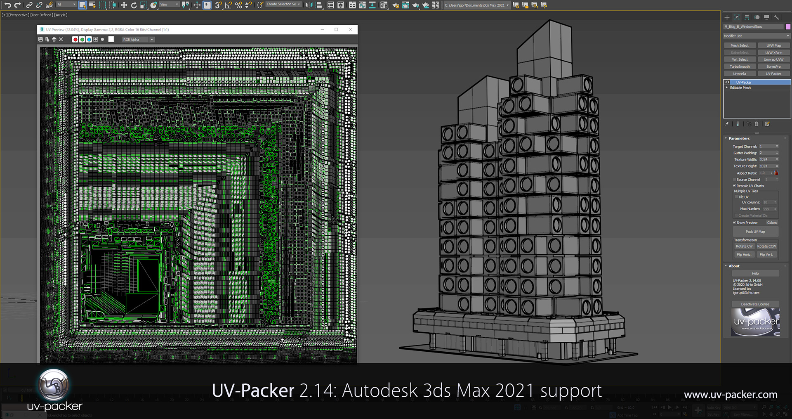Switch to the Modify panel tab

(x=737, y=17)
